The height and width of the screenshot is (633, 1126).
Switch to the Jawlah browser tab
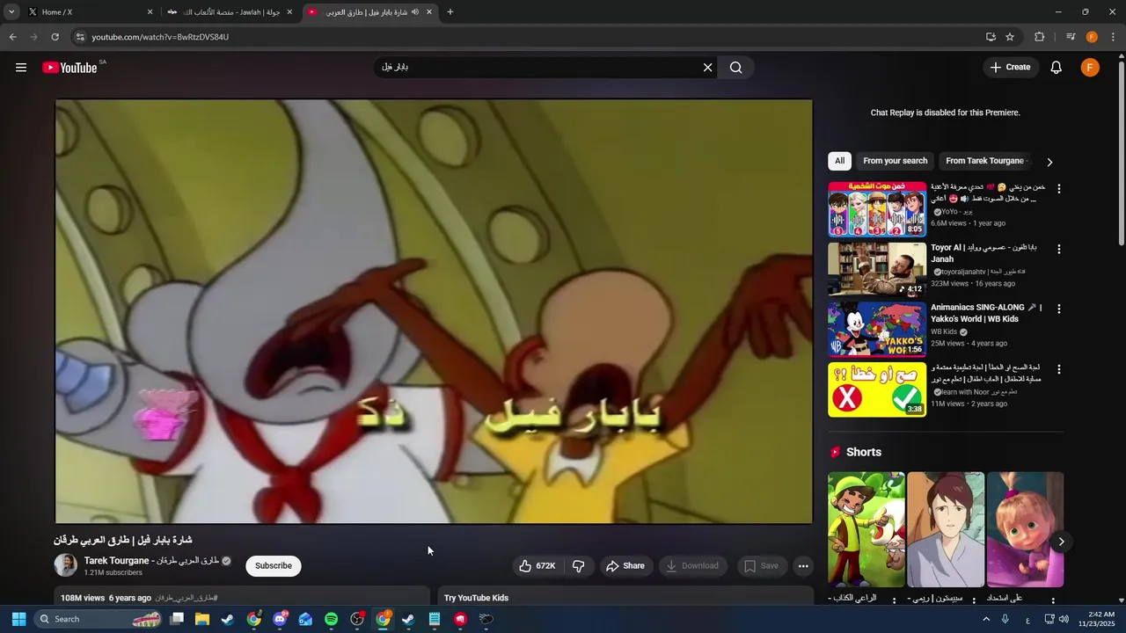[x=229, y=12]
